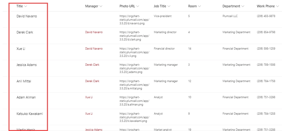Follow David Navarro manager link for Derek Clark

point(94,32)
